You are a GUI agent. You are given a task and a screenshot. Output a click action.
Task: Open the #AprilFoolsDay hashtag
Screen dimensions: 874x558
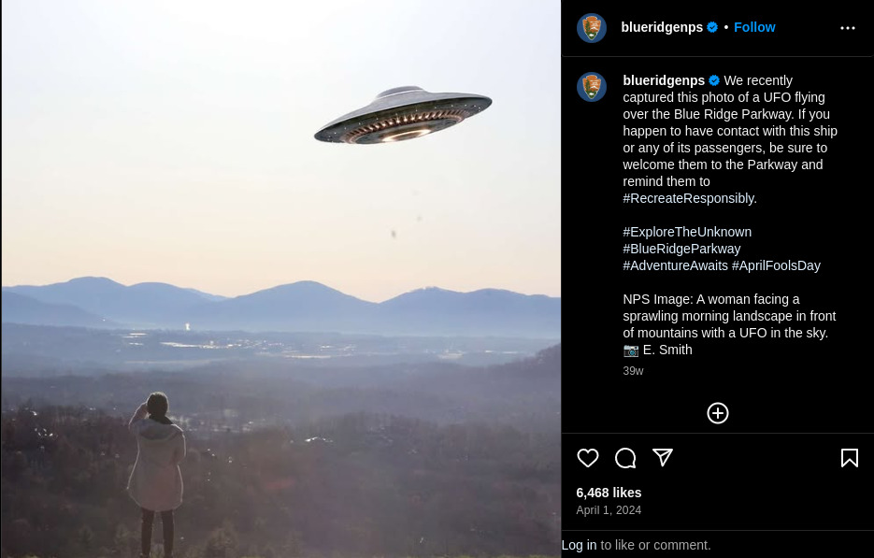pyautogui.click(x=776, y=265)
